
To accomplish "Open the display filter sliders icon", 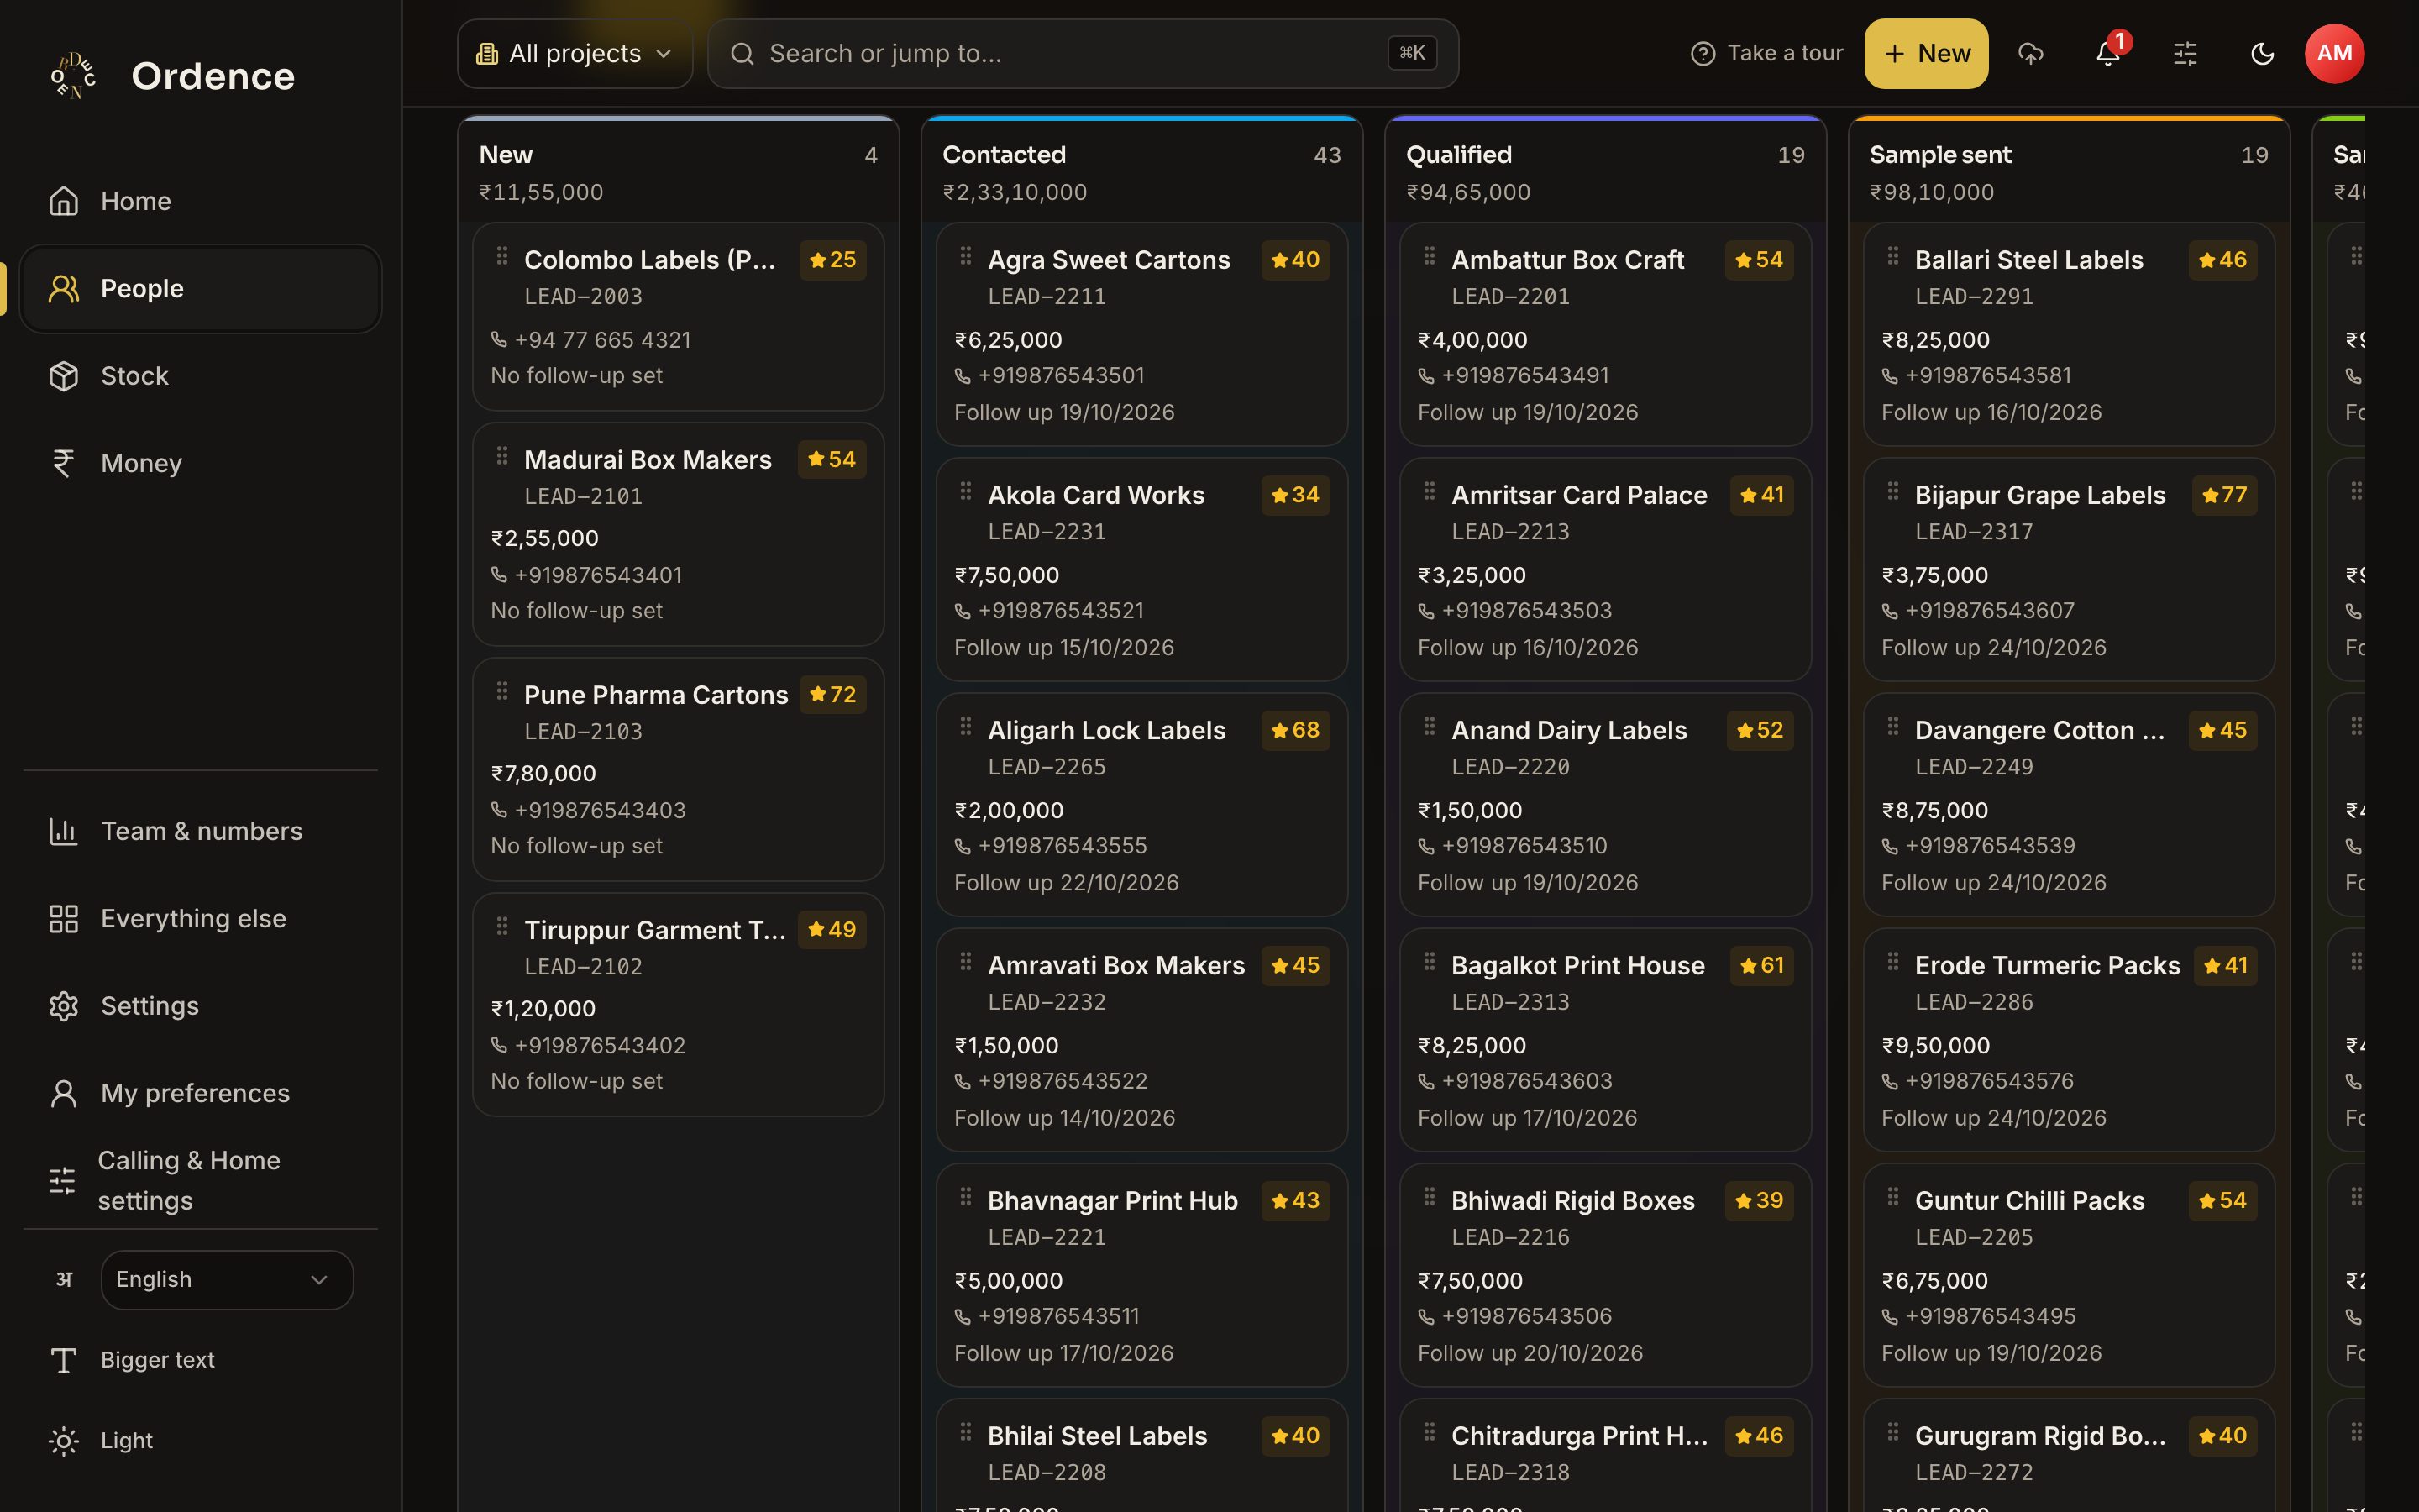I will pos(2185,53).
